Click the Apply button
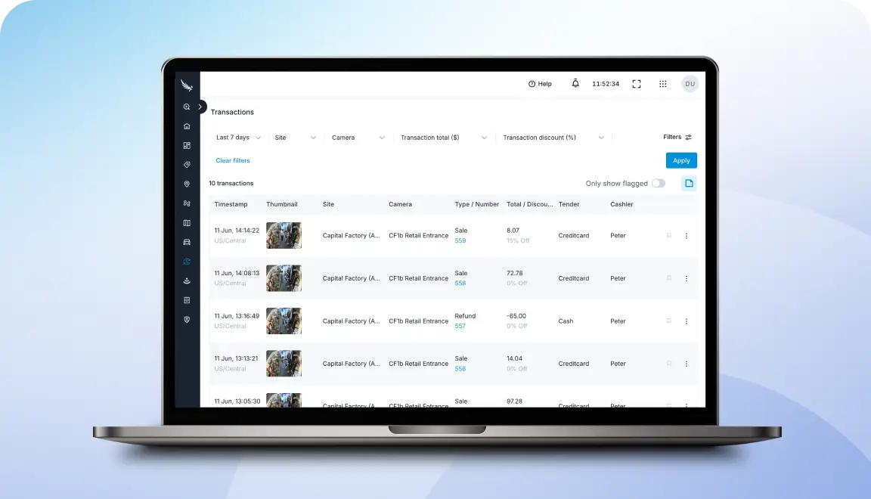The height and width of the screenshot is (499, 871). click(681, 160)
